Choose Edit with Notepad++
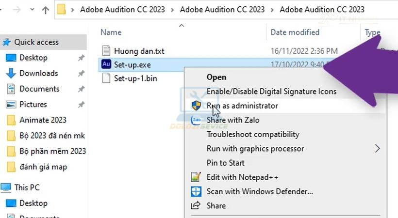Screen dimensions: 398x218 click(242, 177)
